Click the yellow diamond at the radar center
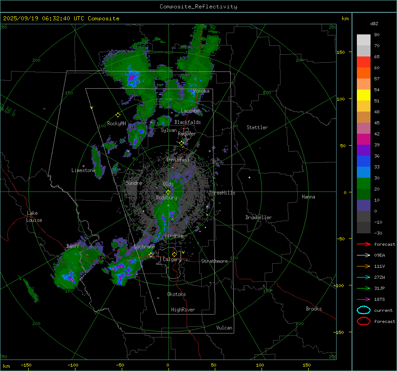 [168, 192]
